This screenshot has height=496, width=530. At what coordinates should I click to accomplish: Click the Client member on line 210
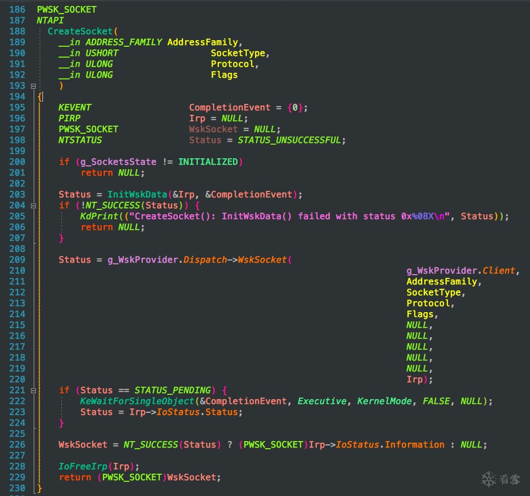499,270
